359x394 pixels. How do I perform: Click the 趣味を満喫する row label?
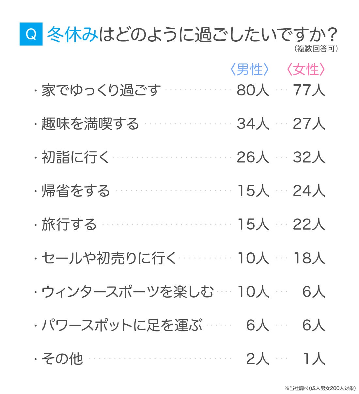click(x=90, y=124)
